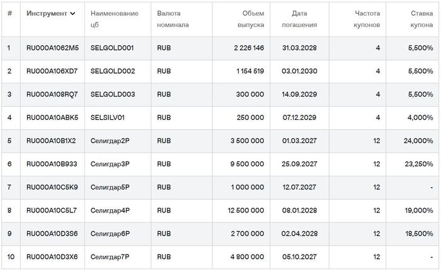Click the Ставка купона column header
441x271 pixels.
pyautogui.click(x=418, y=19)
